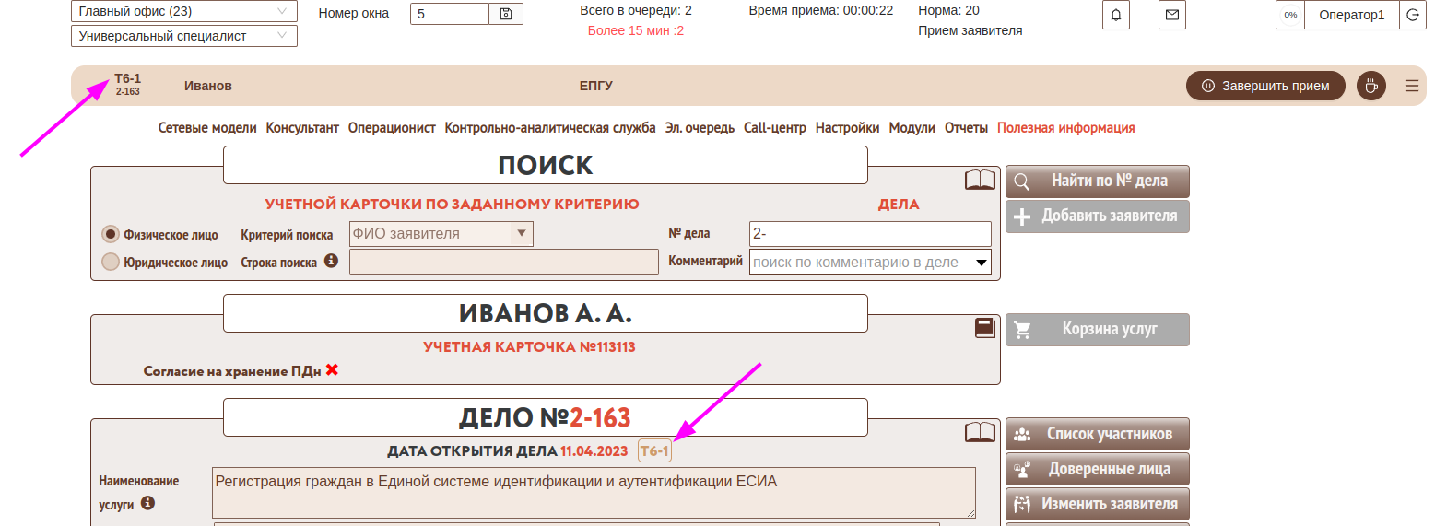Expand the Комментарий search dropdown
The width and height of the screenshot is (1435, 526).
pyautogui.click(x=982, y=263)
